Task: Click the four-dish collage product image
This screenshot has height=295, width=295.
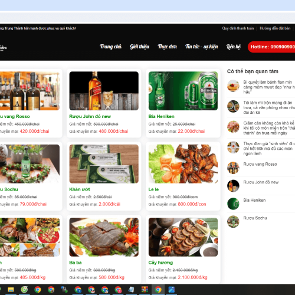Action: 29,237
